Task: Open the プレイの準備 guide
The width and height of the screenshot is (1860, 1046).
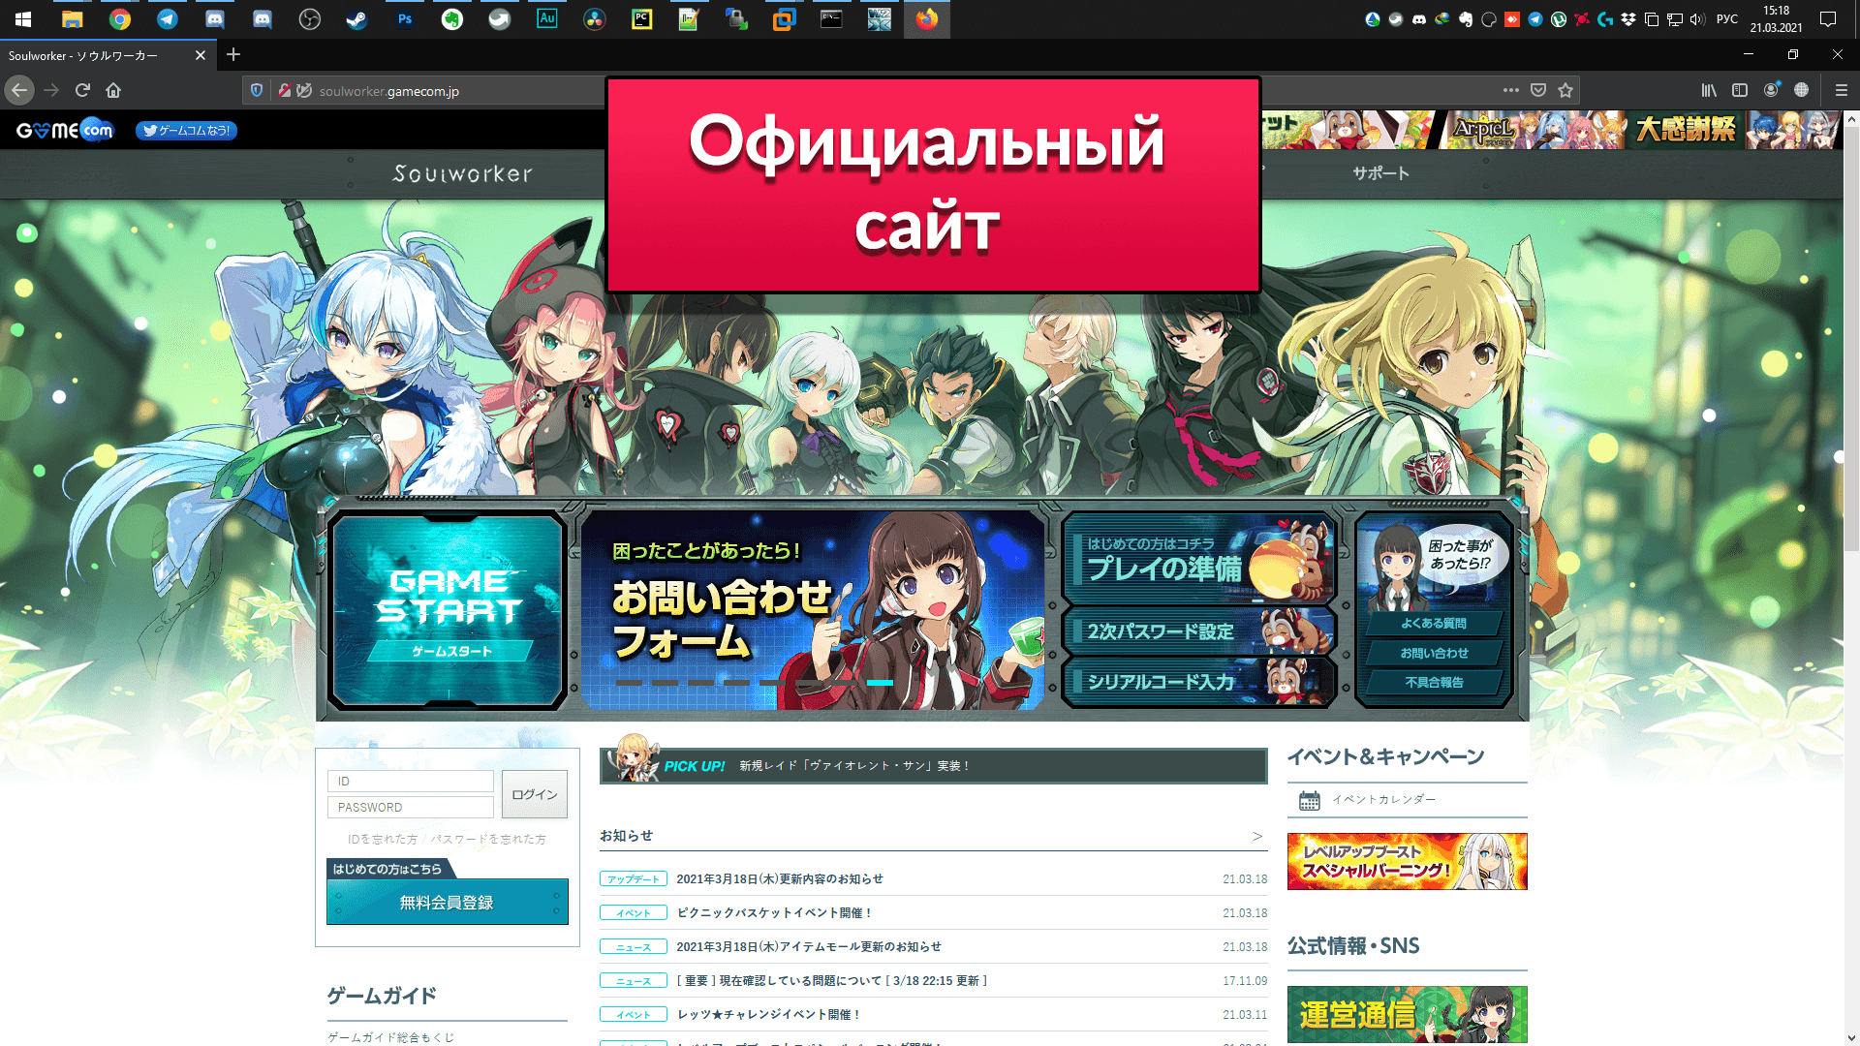Action: tap(1198, 559)
